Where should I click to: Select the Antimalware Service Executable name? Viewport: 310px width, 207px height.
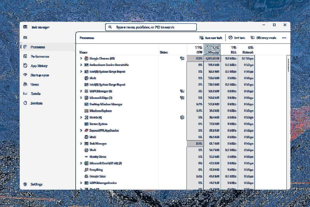pos(109,65)
